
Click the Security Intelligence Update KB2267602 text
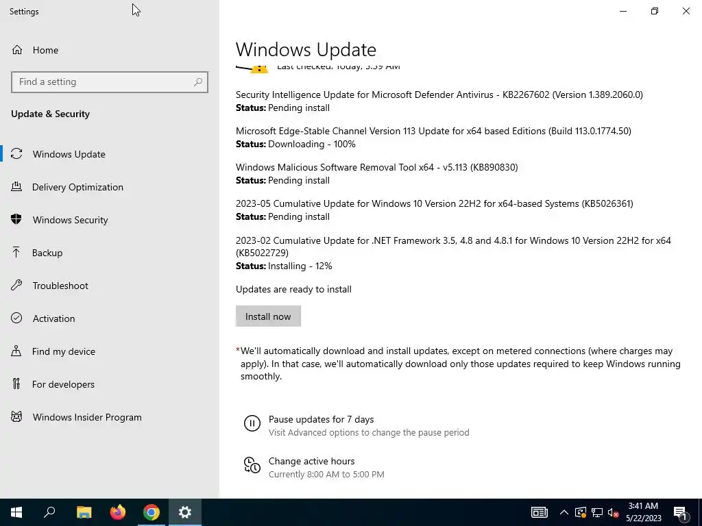439,95
